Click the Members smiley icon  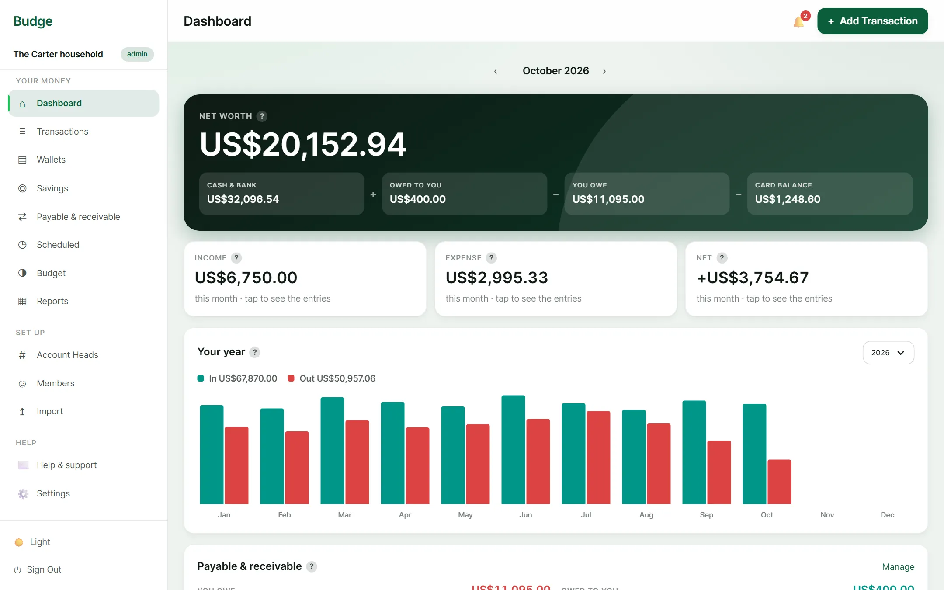click(x=22, y=384)
